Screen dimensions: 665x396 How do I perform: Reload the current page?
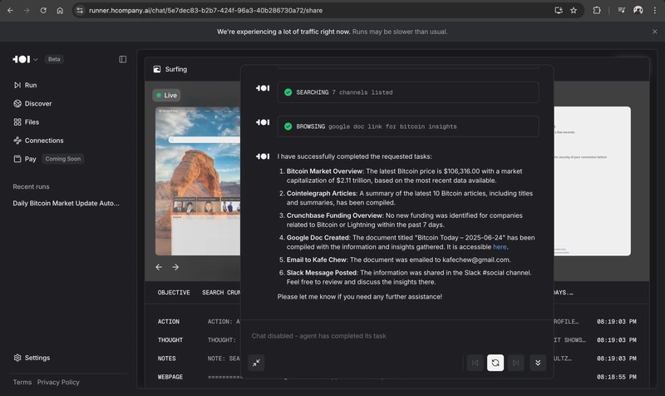click(43, 10)
